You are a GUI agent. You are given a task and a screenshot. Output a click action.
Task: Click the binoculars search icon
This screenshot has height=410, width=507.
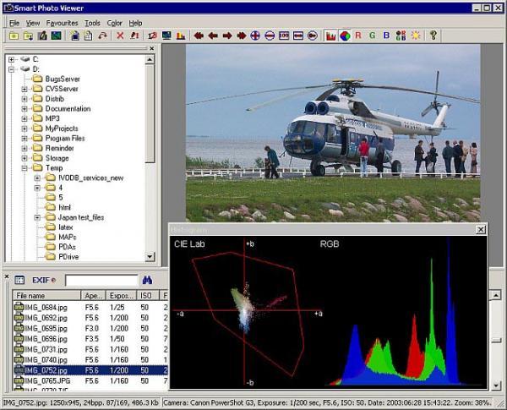point(148,280)
